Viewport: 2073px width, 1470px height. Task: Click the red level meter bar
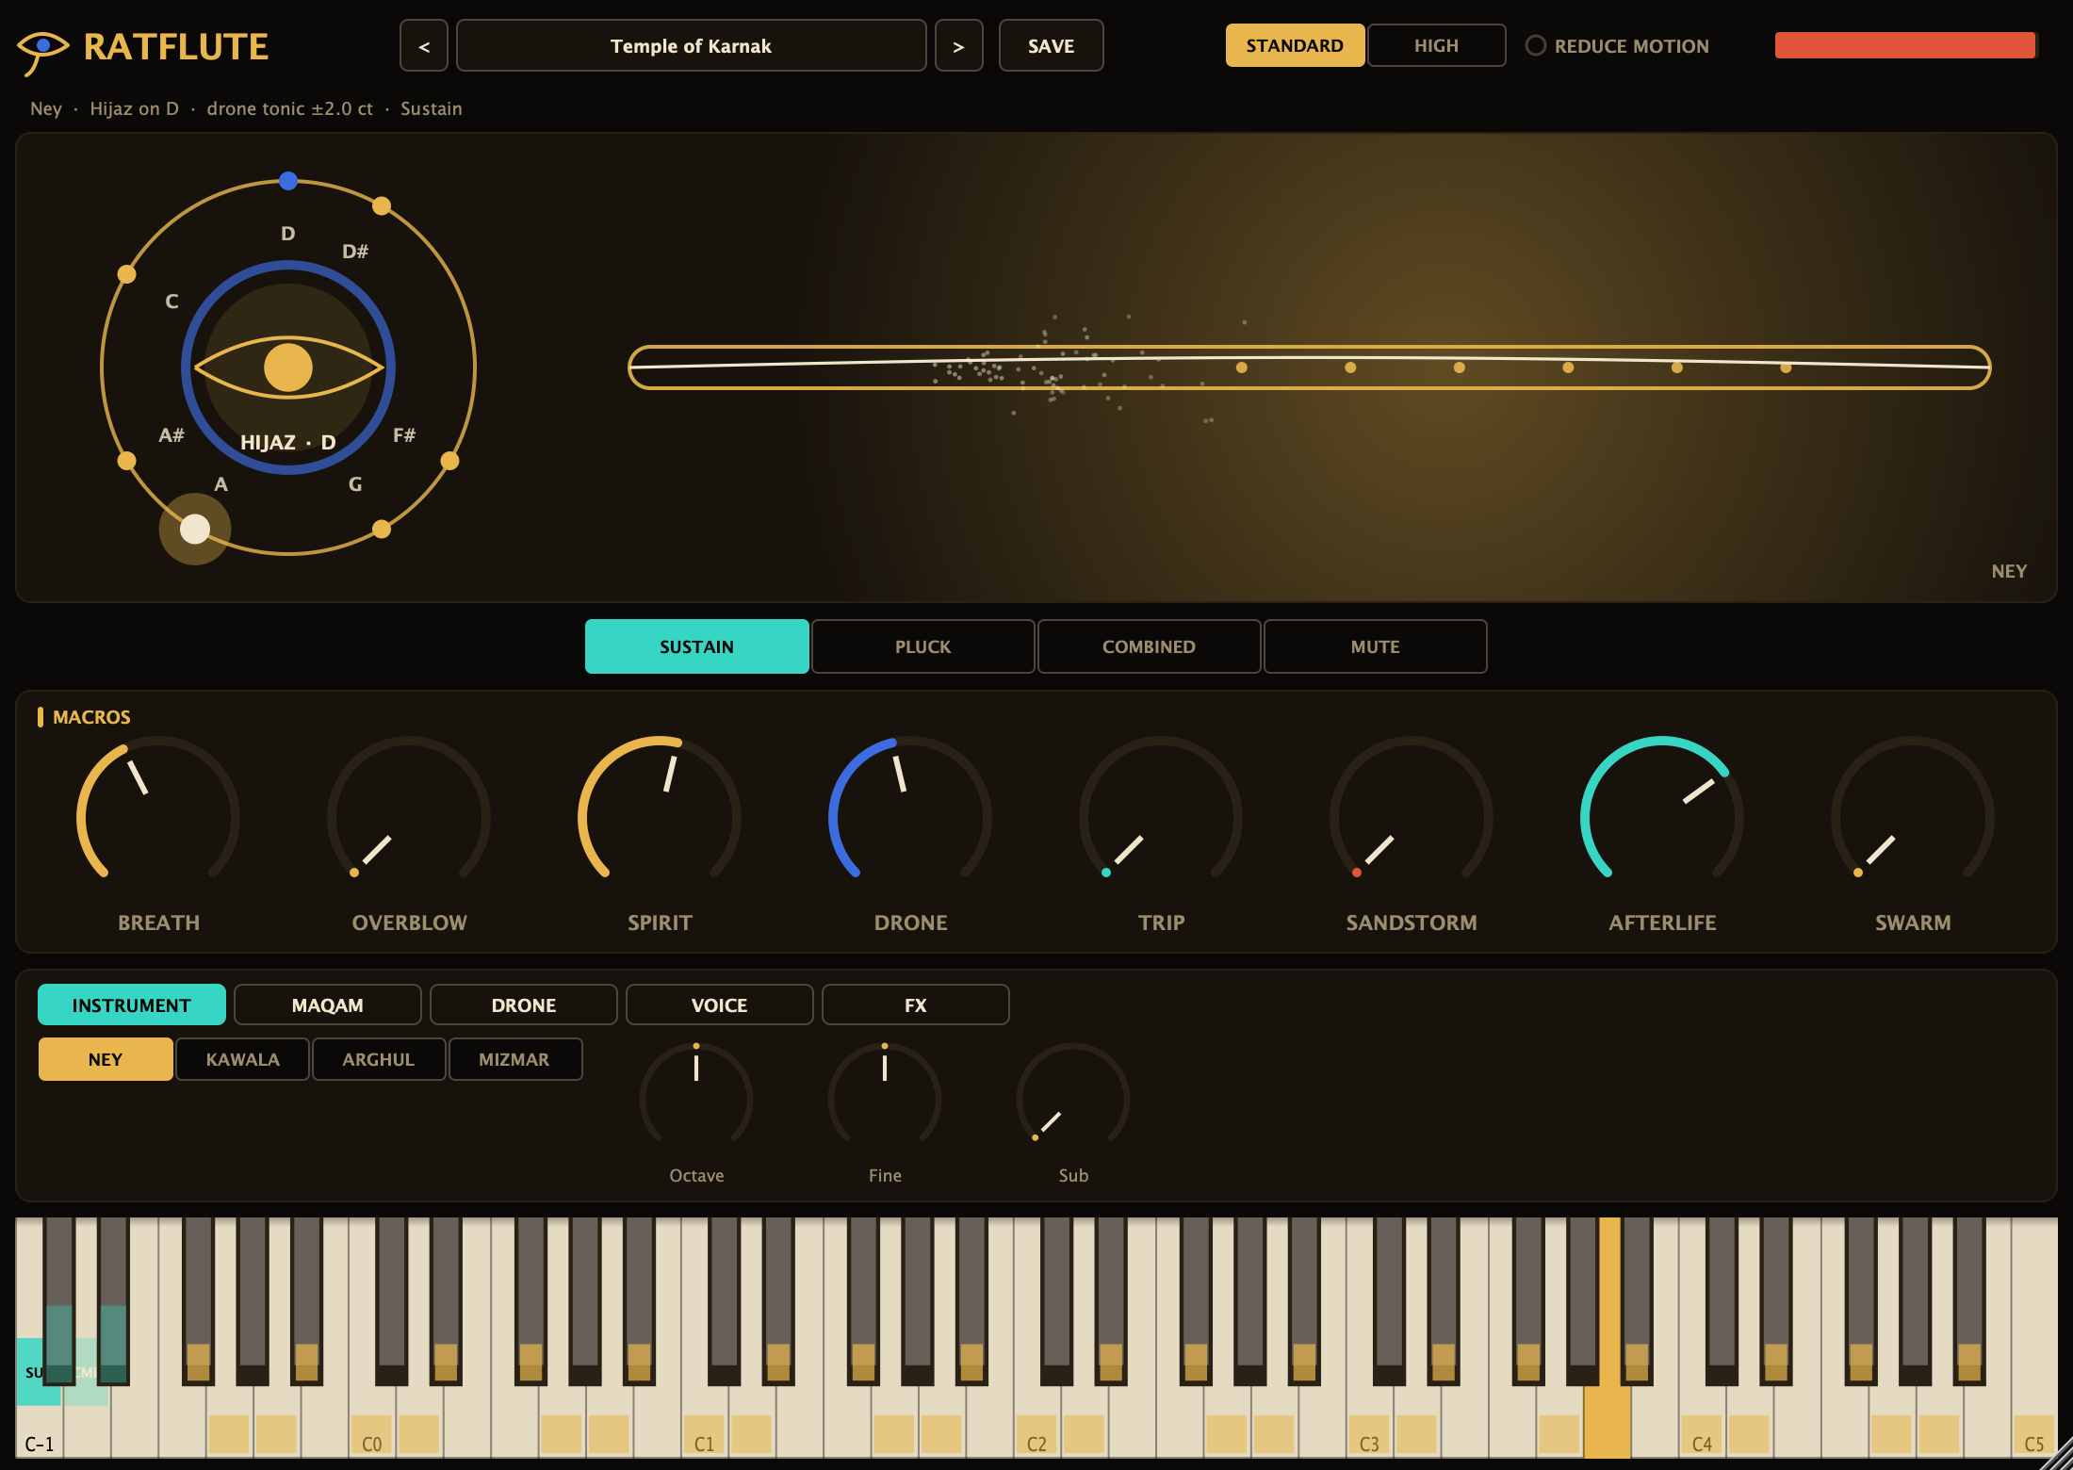1905,45
